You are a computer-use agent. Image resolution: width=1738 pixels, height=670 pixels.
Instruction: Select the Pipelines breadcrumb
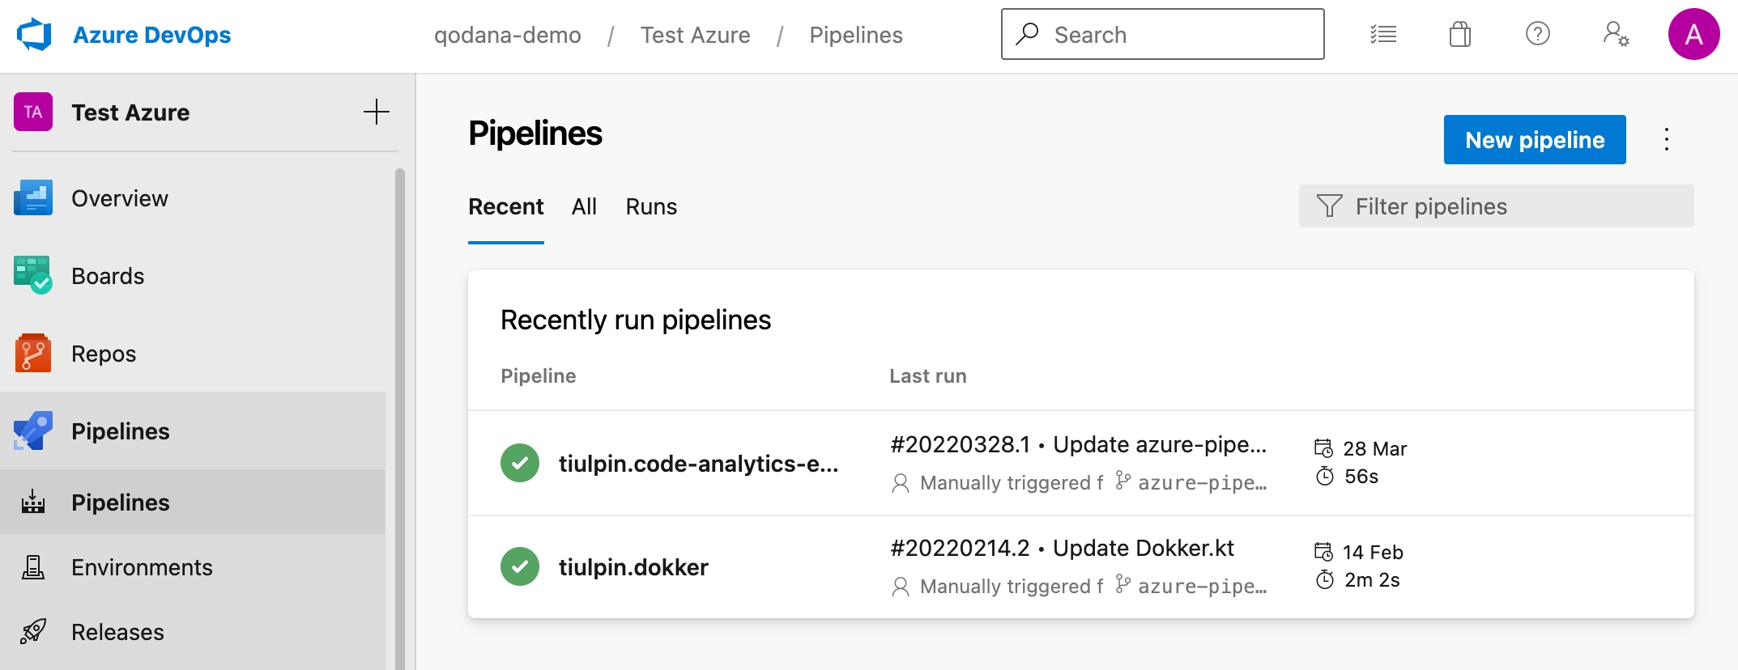tap(856, 35)
